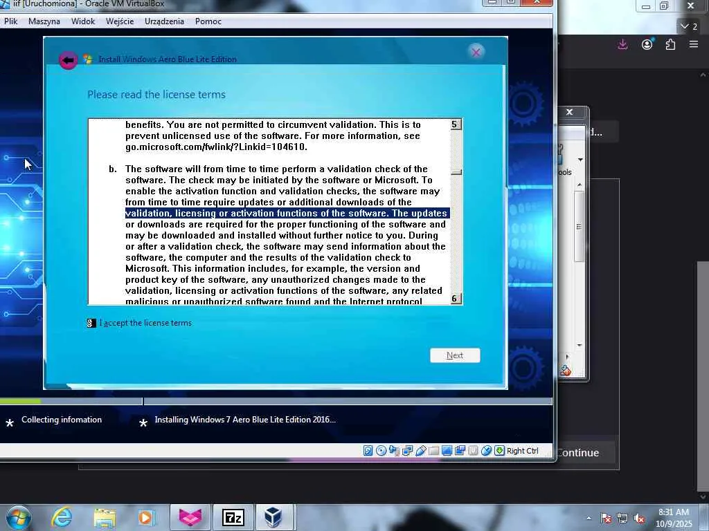Click the Action Center flag in system tray
Screen dimensions: 709x531
tap(607, 519)
